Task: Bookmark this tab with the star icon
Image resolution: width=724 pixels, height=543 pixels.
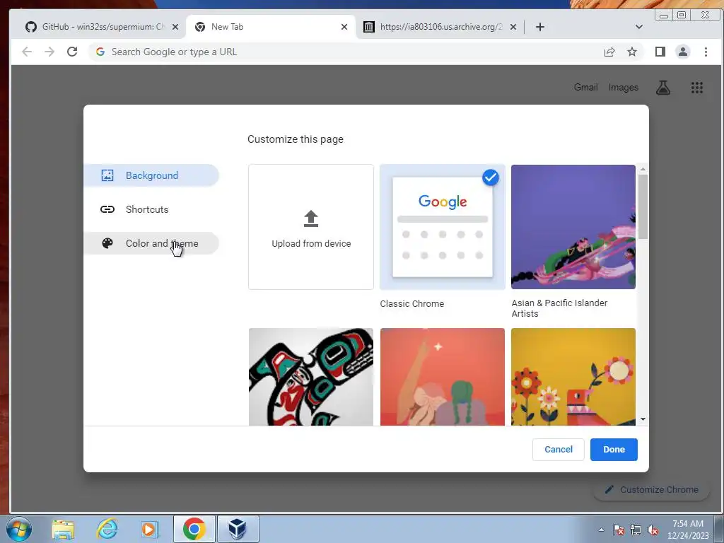Action: click(632, 52)
